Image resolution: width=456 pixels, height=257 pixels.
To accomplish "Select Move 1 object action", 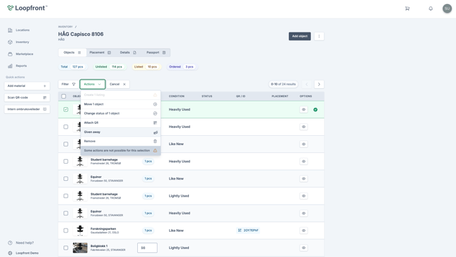I will point(121,104).
